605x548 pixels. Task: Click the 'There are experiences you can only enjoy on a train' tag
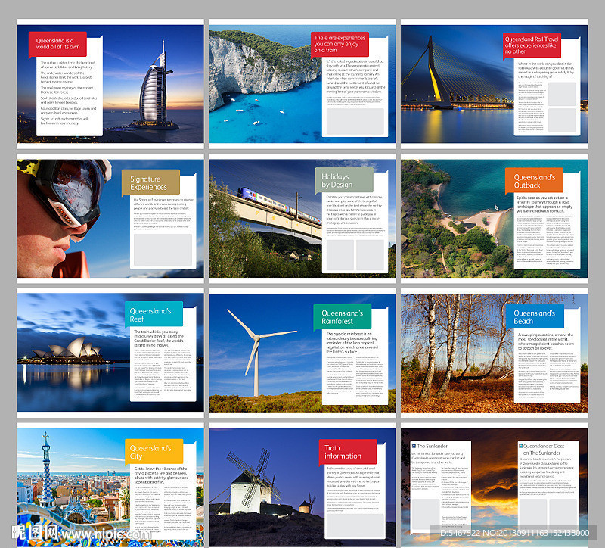[x=340, y=44]
